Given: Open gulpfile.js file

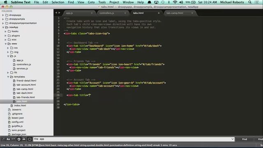Looking at the screenshot, I should pyautogui.click(x=17, y=126).
